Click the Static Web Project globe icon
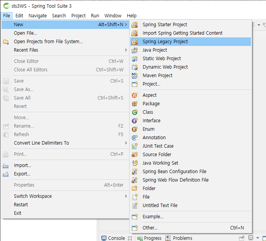Viewport: 266px width, 241px height. 135,59
